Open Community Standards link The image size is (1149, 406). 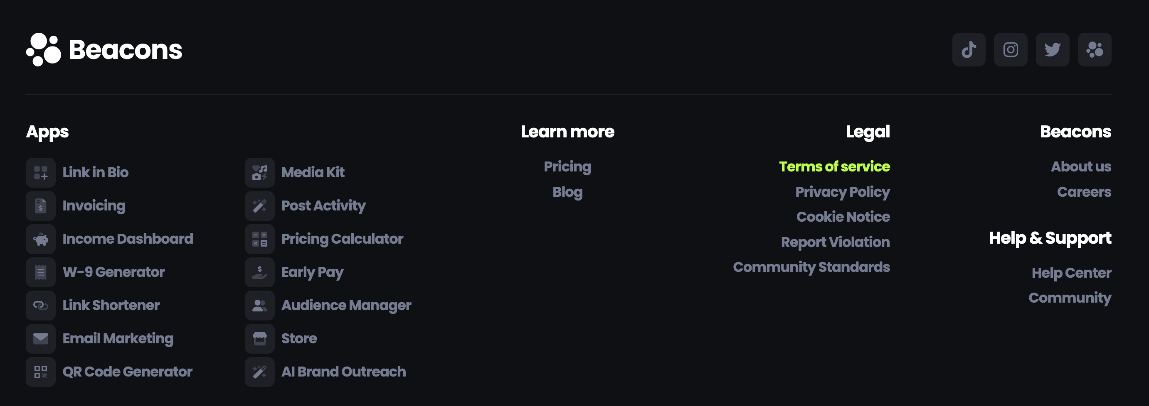[811, 267]
